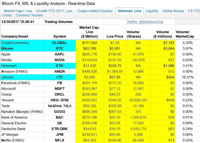Click the NVidia row label
200x143 pixels.
pyautogui.click(x=6, y=60)
